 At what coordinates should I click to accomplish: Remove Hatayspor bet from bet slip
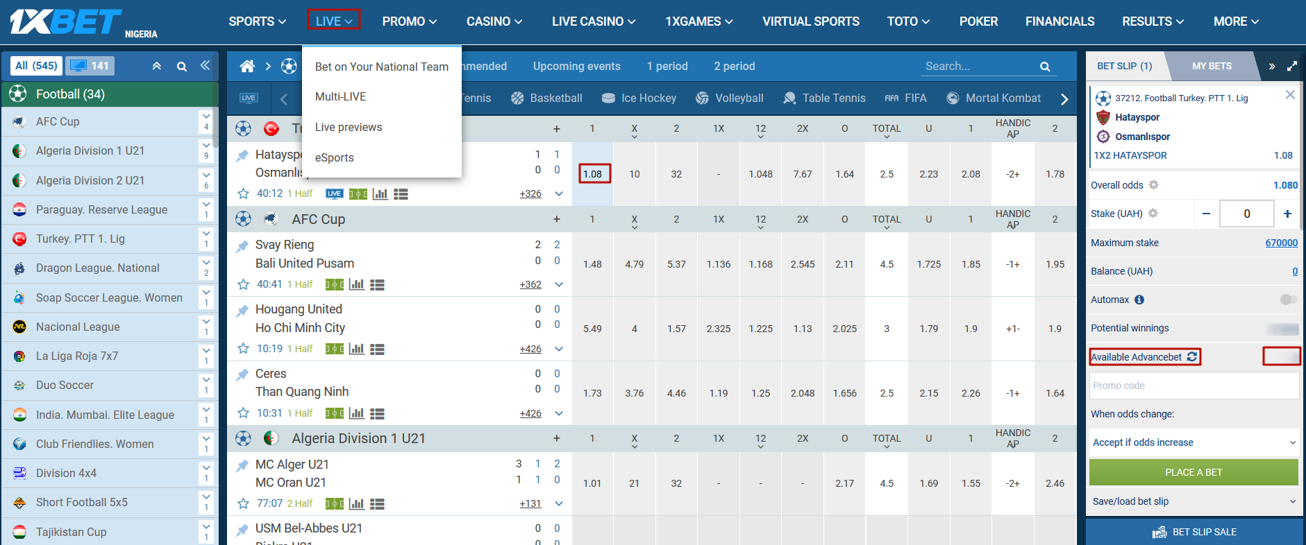1290,94
